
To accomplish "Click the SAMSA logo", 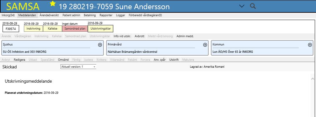I will click(23, 7).
